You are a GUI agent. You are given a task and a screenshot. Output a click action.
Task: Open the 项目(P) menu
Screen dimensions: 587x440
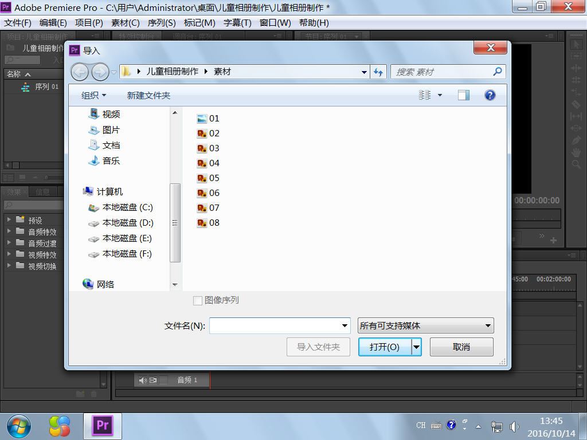point(89,23)
